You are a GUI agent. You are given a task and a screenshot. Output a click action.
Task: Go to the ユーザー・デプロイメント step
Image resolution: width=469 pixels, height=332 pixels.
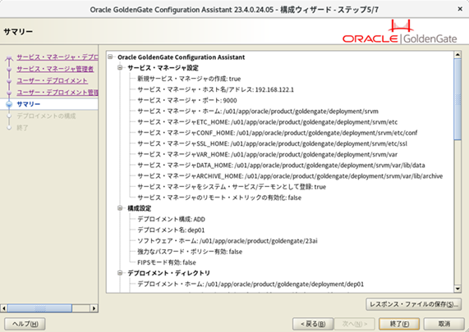pyautogui.click(x=52, y=80)
